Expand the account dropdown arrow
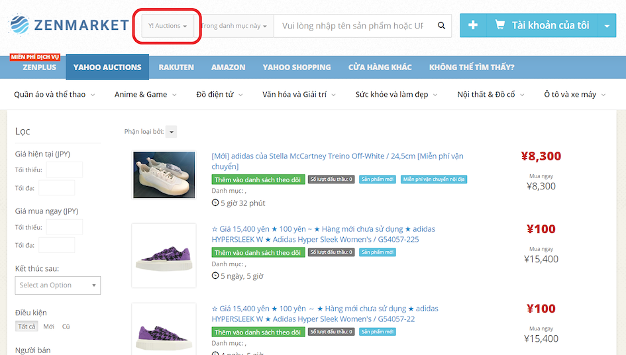 pyautogui.click(x=607, y=26)
